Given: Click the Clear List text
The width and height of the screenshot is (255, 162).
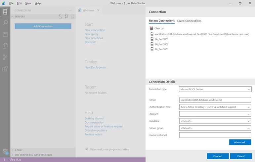Looking at the screenshot, I should 159,28.
